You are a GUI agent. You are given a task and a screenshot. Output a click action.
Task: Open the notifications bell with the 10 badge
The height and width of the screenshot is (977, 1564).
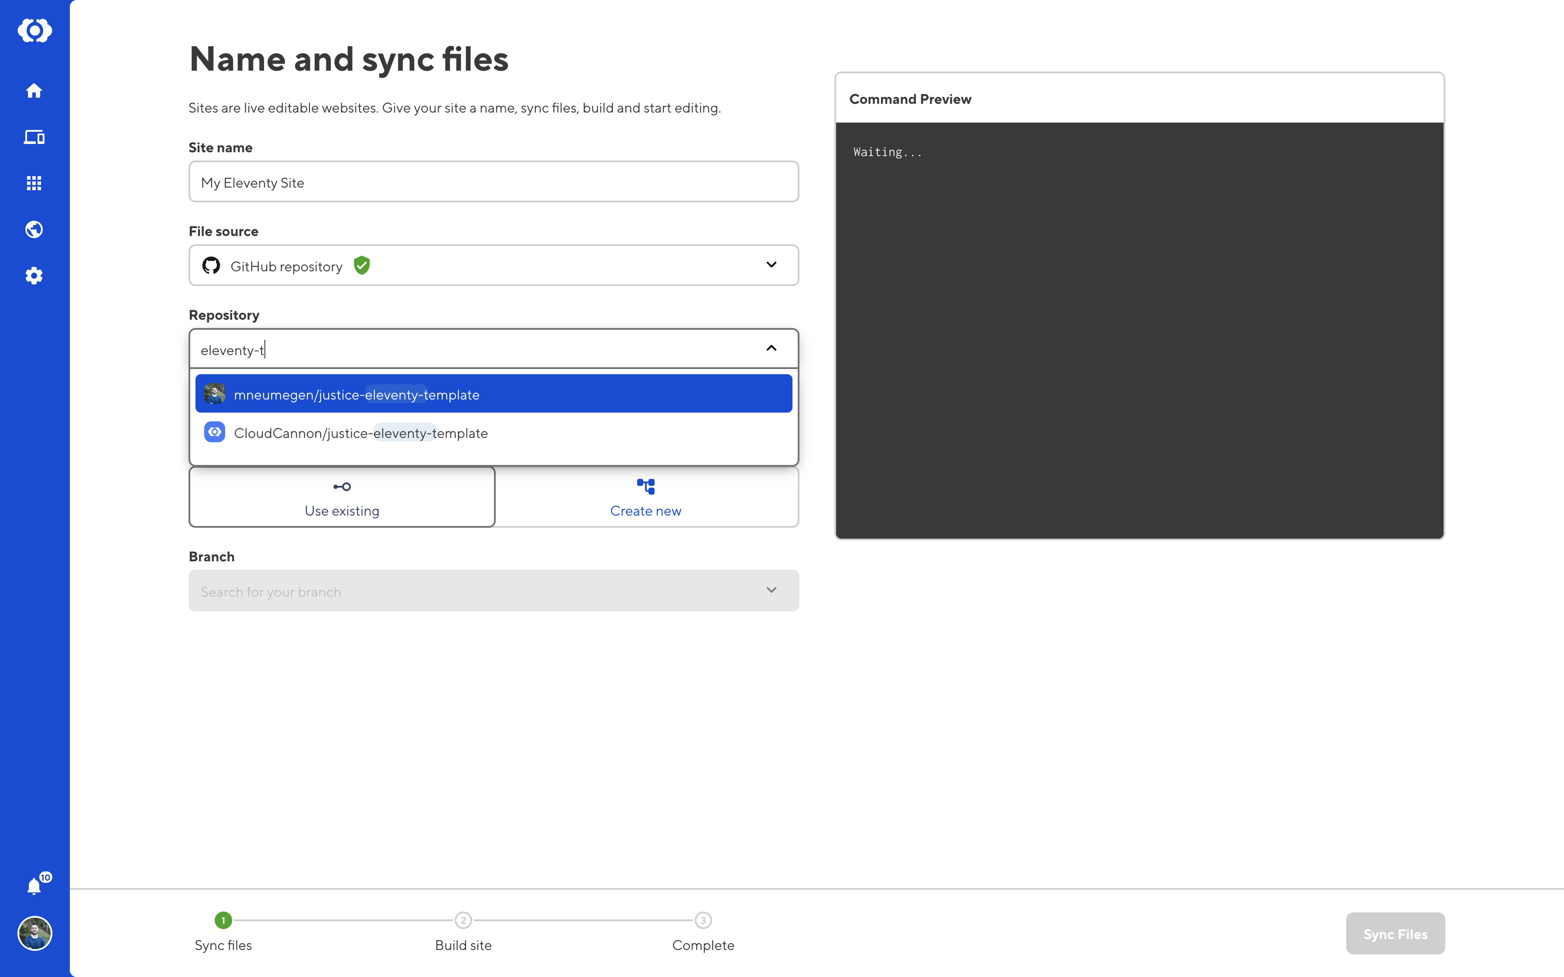(x=34, y=886)
